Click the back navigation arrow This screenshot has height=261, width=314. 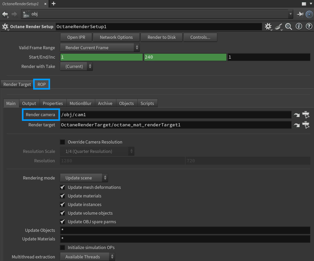(5, 14)
